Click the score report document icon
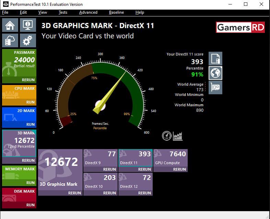This screenshot has height=219, width=270. coord(215,59)
